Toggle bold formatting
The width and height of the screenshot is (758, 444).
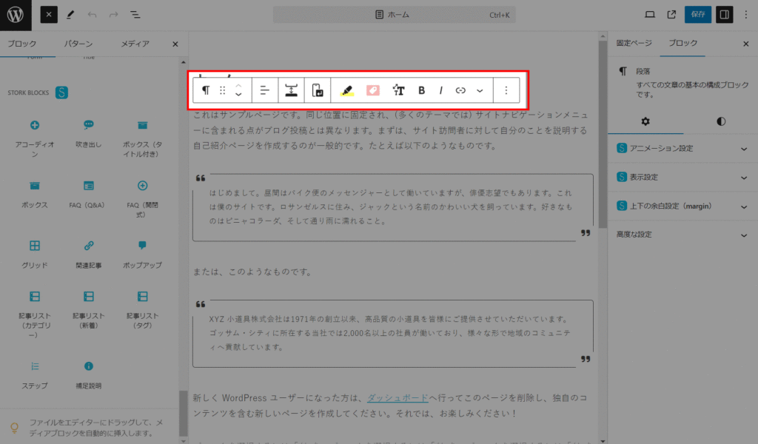pos(421,90)
